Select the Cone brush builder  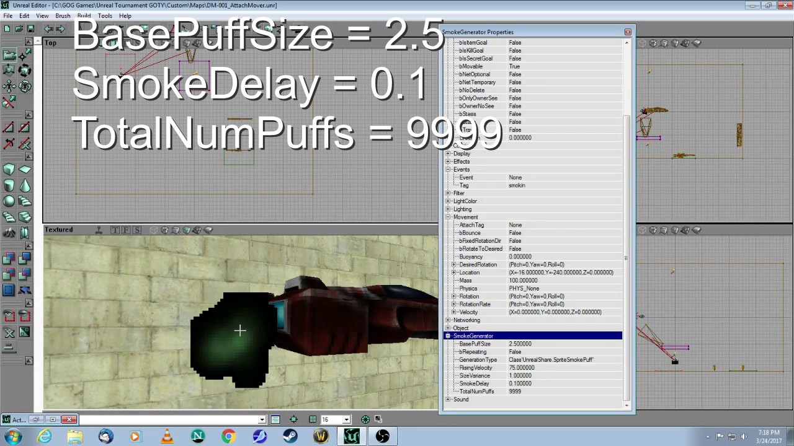(25, 185)
